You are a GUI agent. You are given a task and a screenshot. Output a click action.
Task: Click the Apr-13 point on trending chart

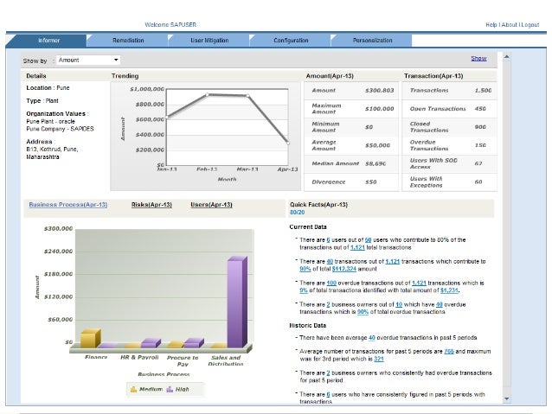tap(288, 143)
